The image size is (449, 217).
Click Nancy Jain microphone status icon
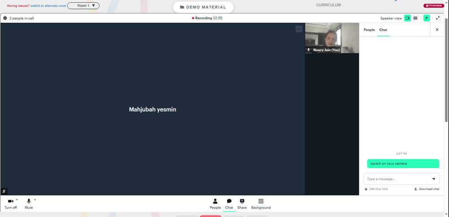(x=308, y=50)
